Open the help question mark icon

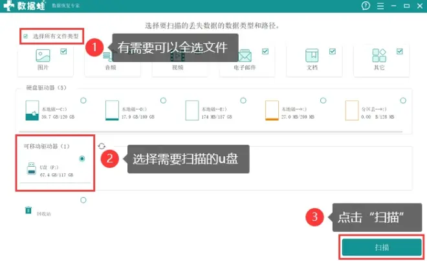click(x=366, y=6)
